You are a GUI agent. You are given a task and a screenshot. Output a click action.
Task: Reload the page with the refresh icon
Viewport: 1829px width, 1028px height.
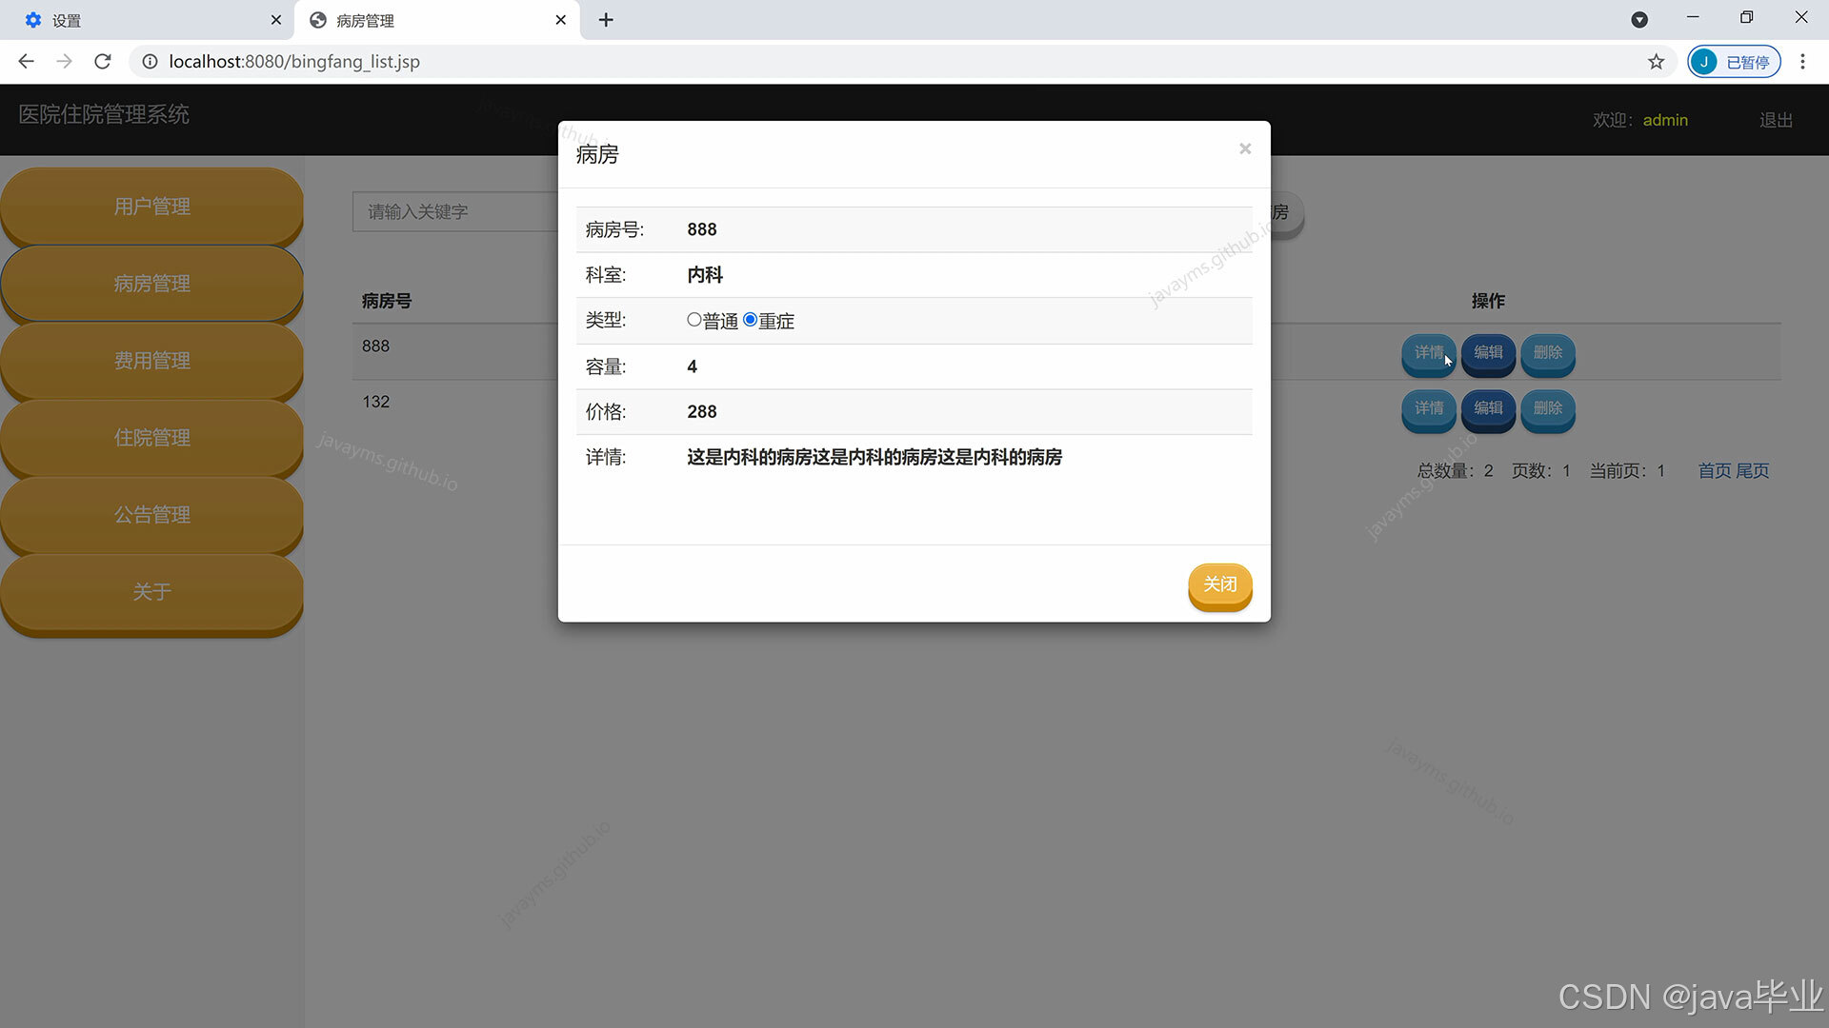click(x=103, y=61)
